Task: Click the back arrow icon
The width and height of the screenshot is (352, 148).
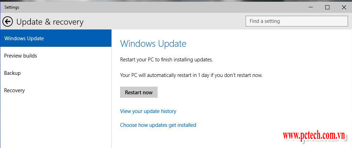Action: [7, 22]
